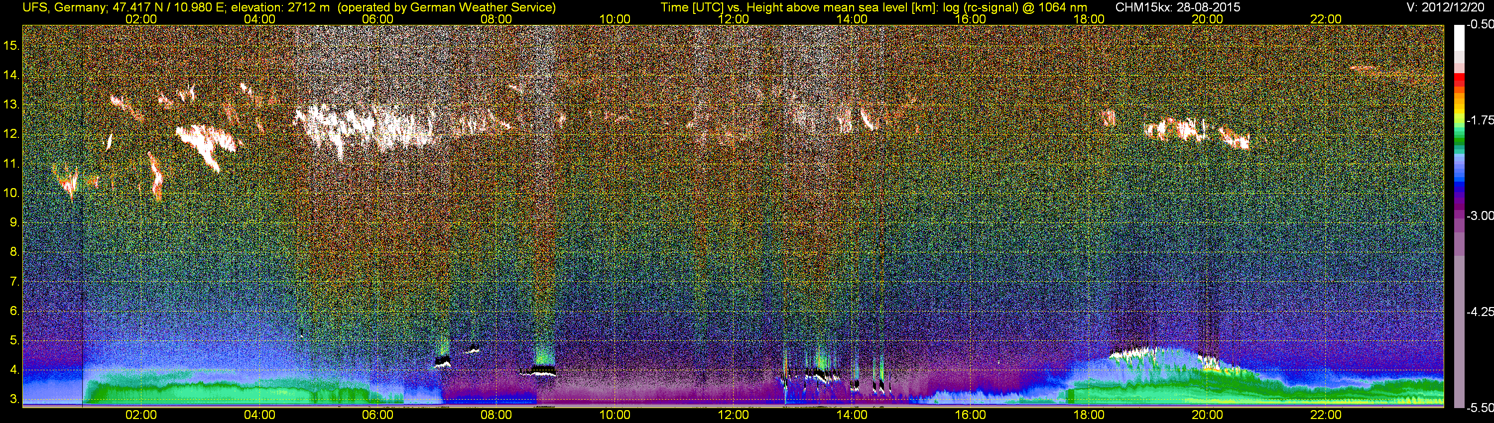Click the '22:00' label on top time axis
Screen dimensions: 1494x423
point(1326,19)
